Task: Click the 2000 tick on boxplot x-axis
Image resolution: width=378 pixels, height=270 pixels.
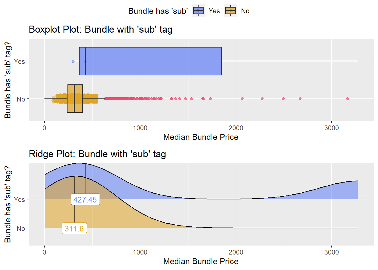Action: 236,128
